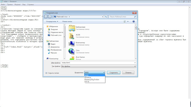The height and width of the screenshot is (107, 191).
Task: Open the Справка menu in Notepad
Action: click(30, 4)
